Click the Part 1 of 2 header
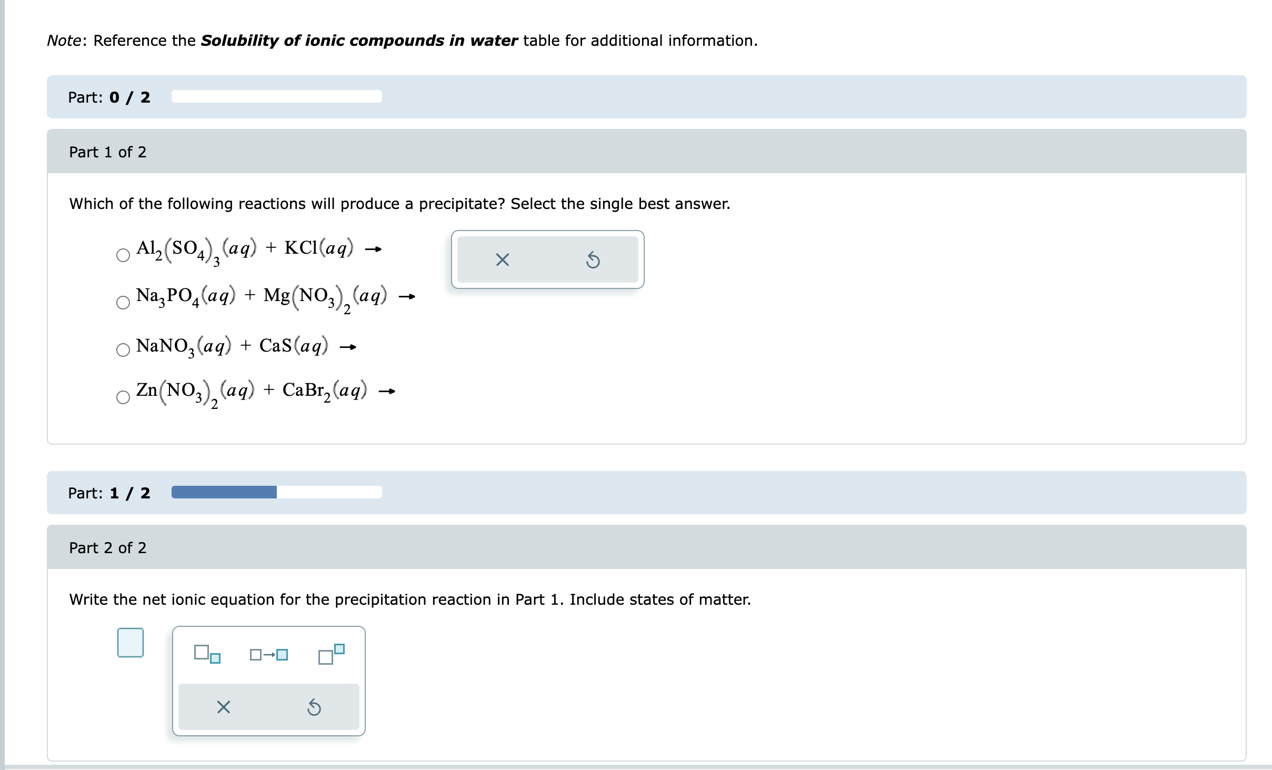The height and width of the screenshot is (770, 1272). (x=107, y=152)
